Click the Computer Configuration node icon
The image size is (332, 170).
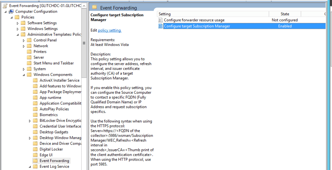coord(11,12)
